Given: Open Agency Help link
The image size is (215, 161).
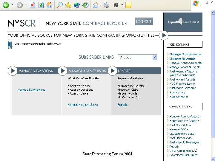Looking at the screenshot, I should (x=178, y=92).
